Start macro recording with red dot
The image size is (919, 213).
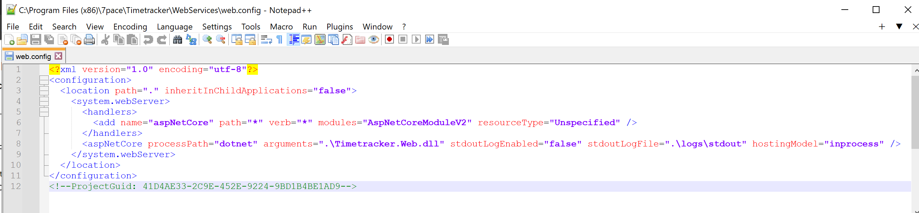(389, 39)
